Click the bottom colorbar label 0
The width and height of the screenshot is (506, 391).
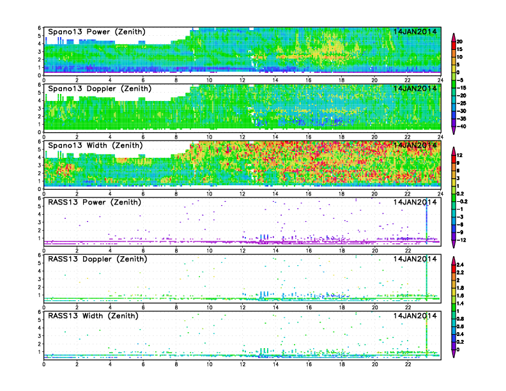[458, 349]
